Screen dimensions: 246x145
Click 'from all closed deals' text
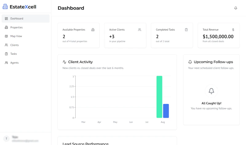[213, 41]
